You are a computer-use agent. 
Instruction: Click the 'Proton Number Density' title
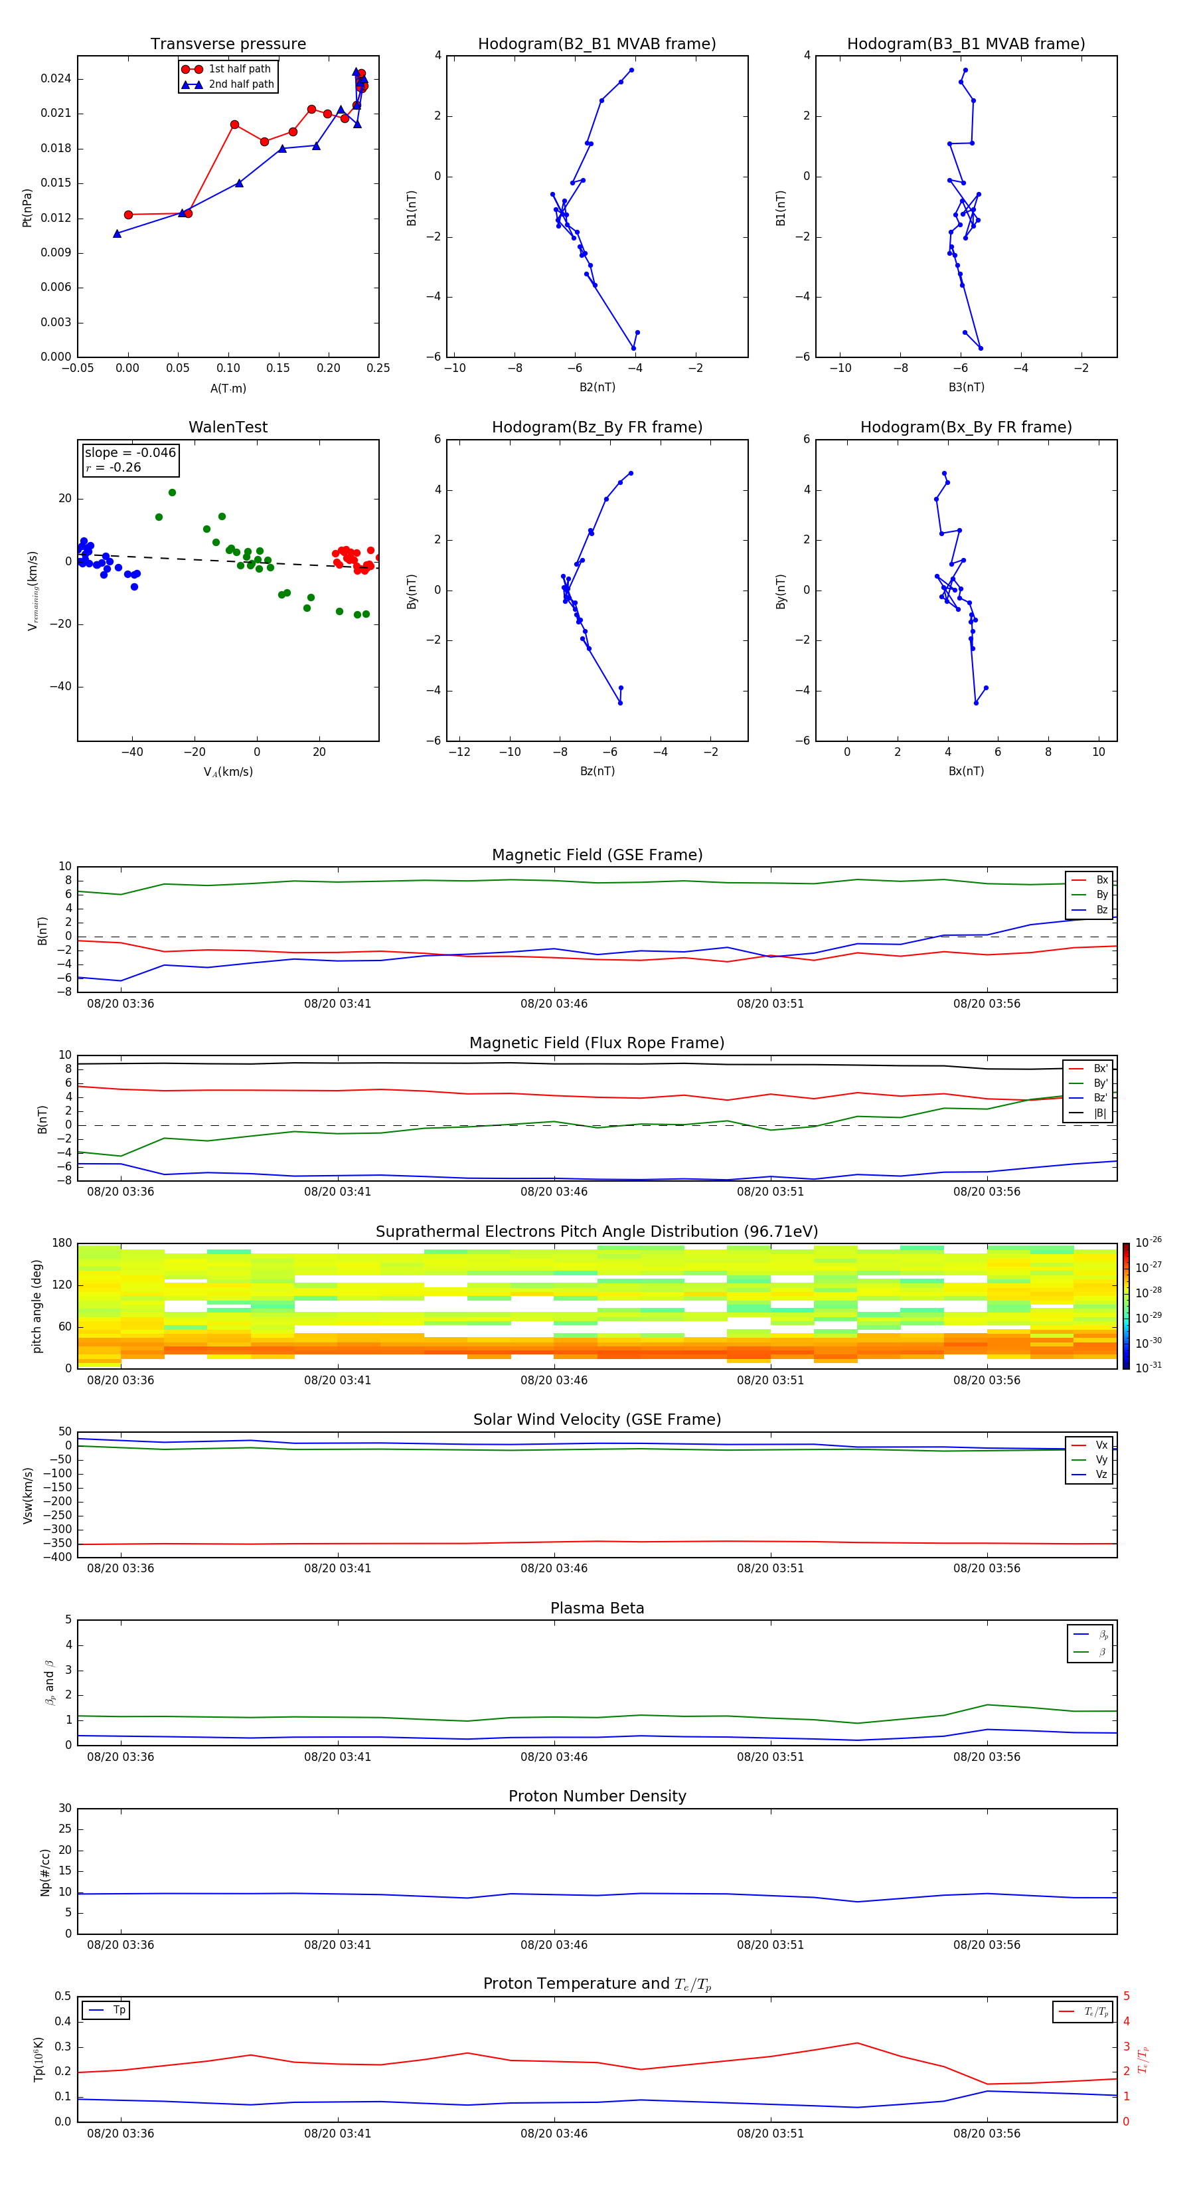tap(597, 1796)
